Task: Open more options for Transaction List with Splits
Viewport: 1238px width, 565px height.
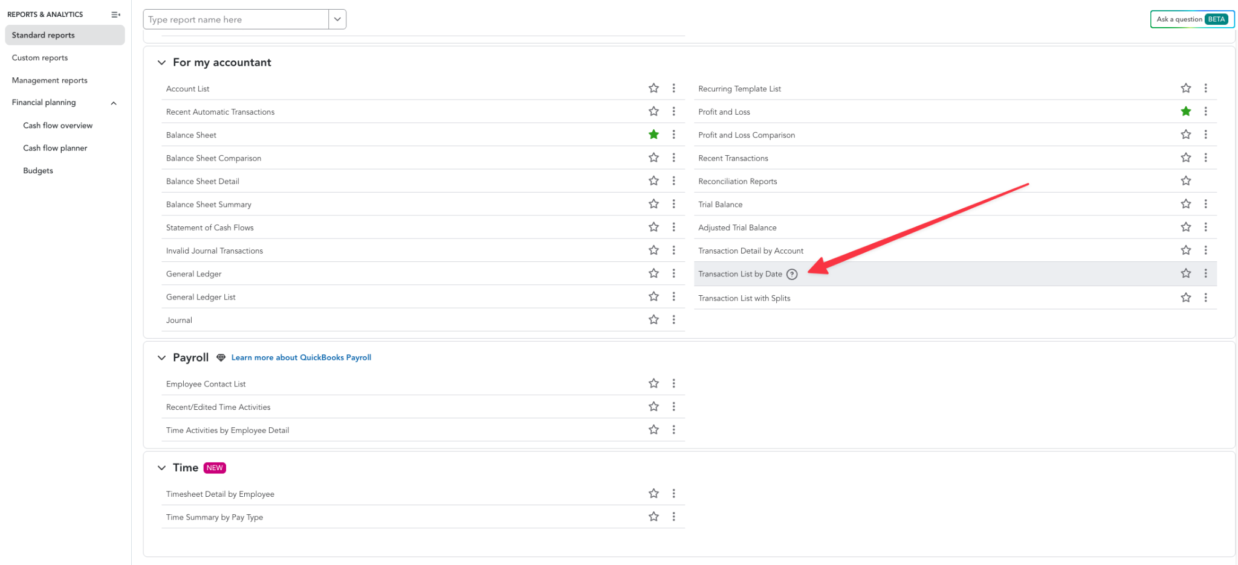Action: [x=1205, y=298]
